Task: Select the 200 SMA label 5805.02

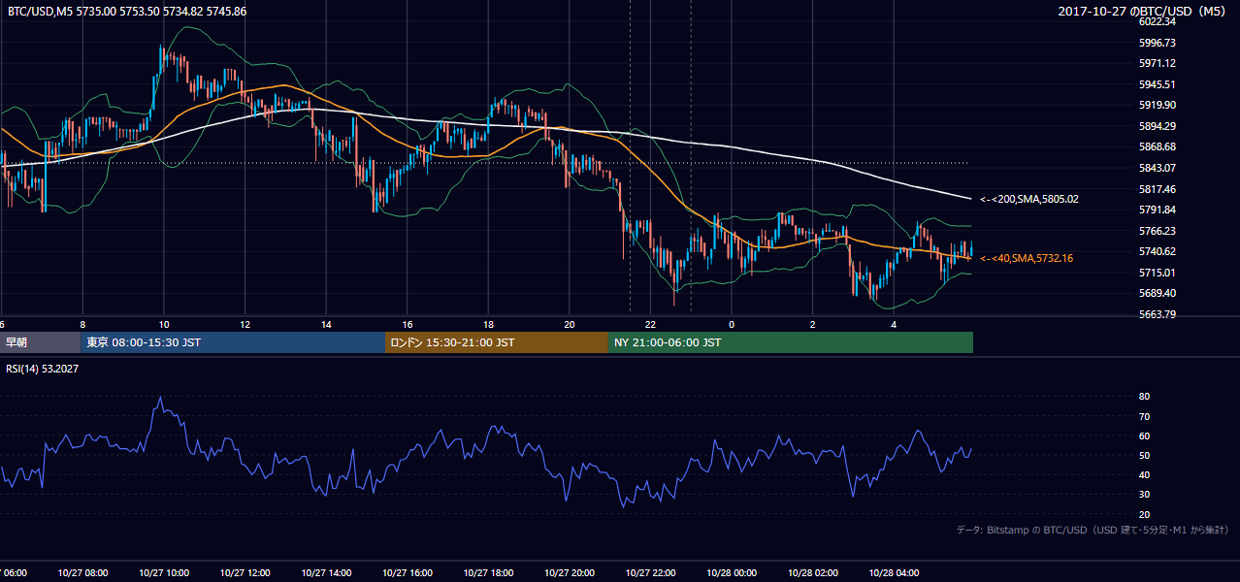Action: (x=1029, y=199)
